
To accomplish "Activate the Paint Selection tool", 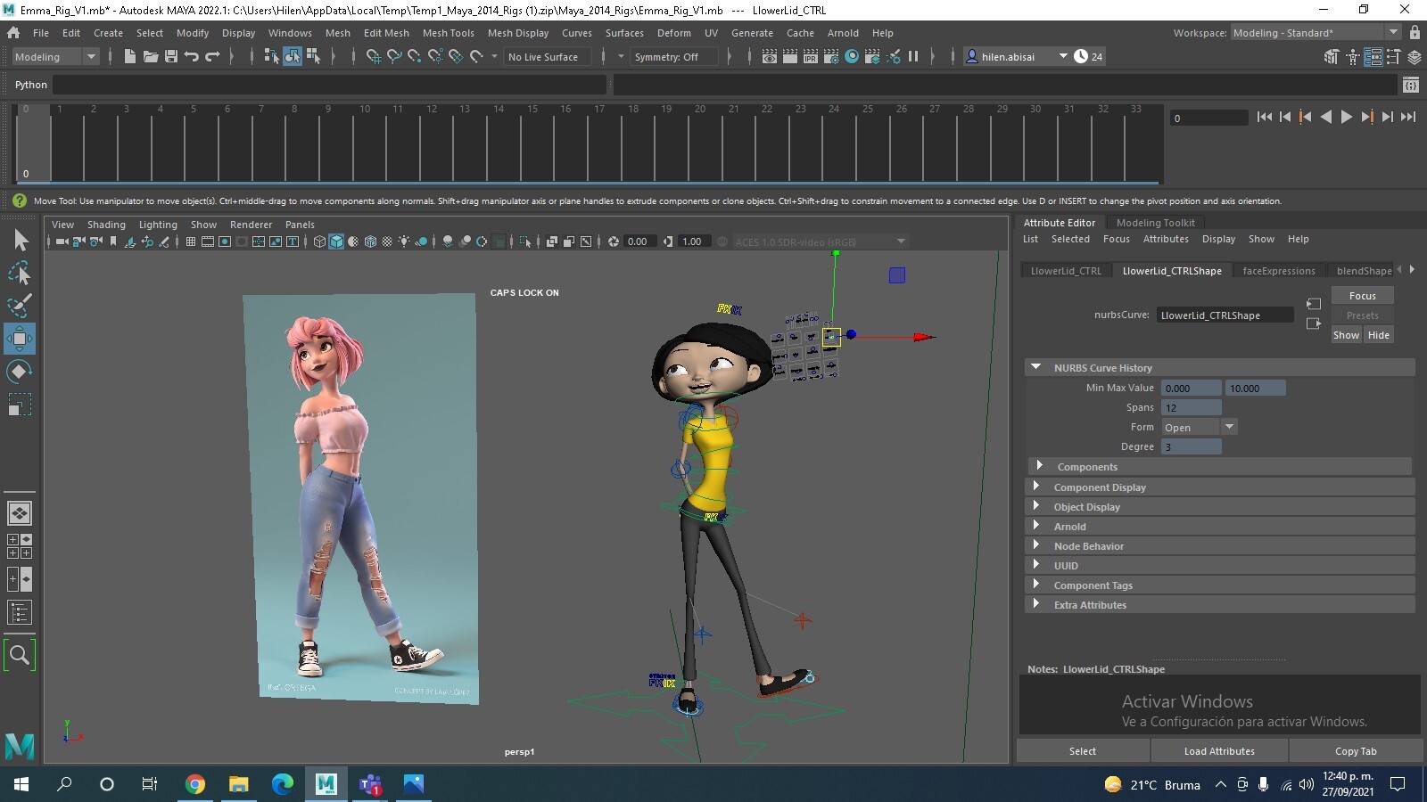I will 20,306.
